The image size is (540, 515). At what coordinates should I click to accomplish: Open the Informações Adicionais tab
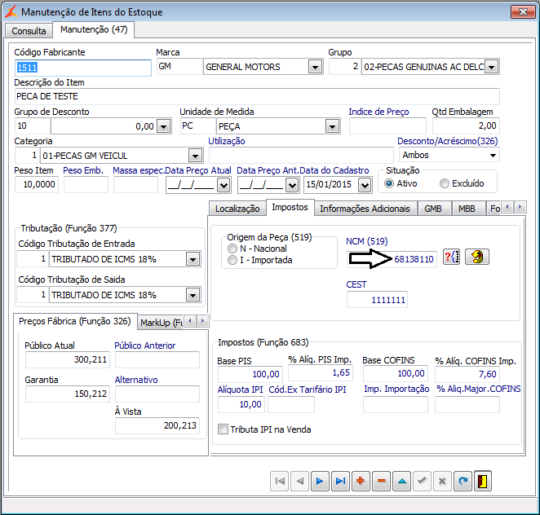click(x=365, y=209)
